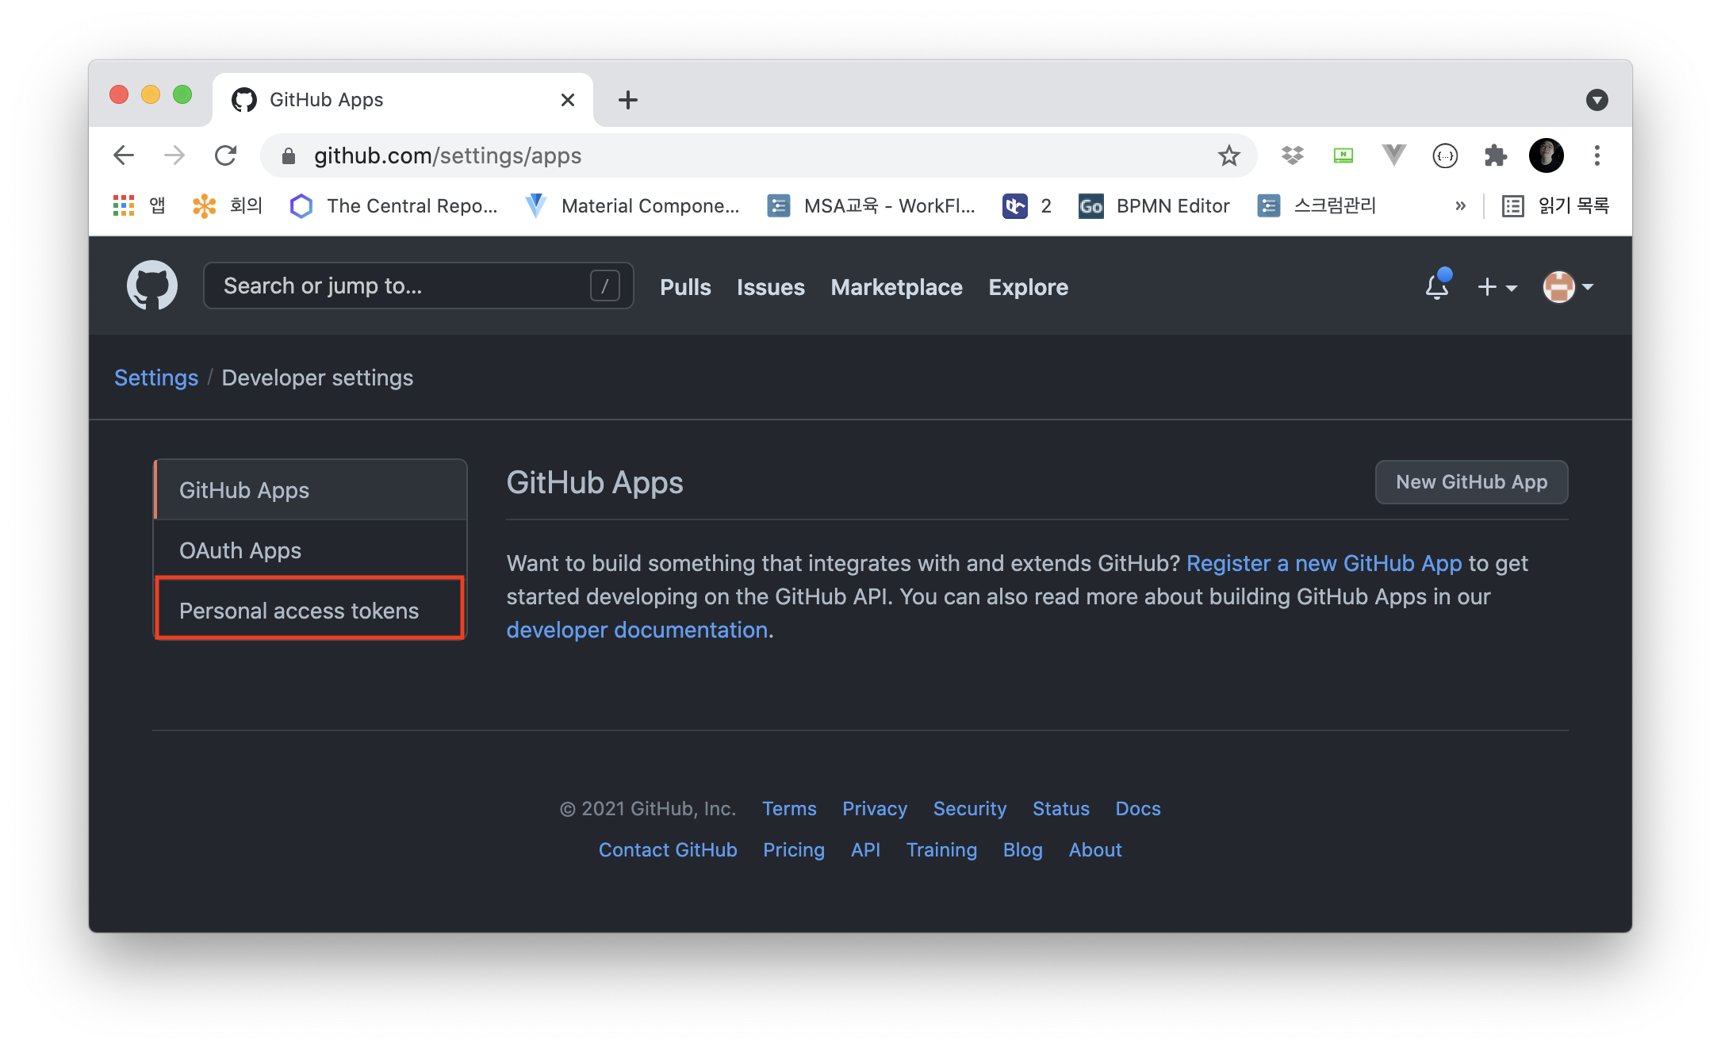1721x1050 pixels.
Task: Open the Privacy footer link
Action: tap(874, 809)
